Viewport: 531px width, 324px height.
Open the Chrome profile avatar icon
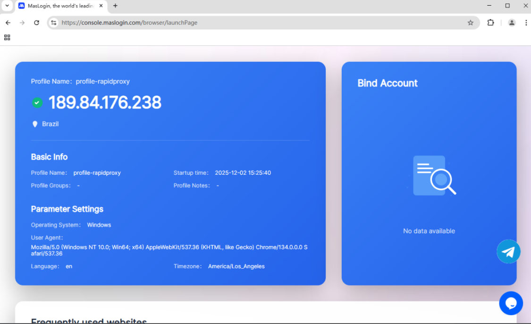tap(512, 23)
